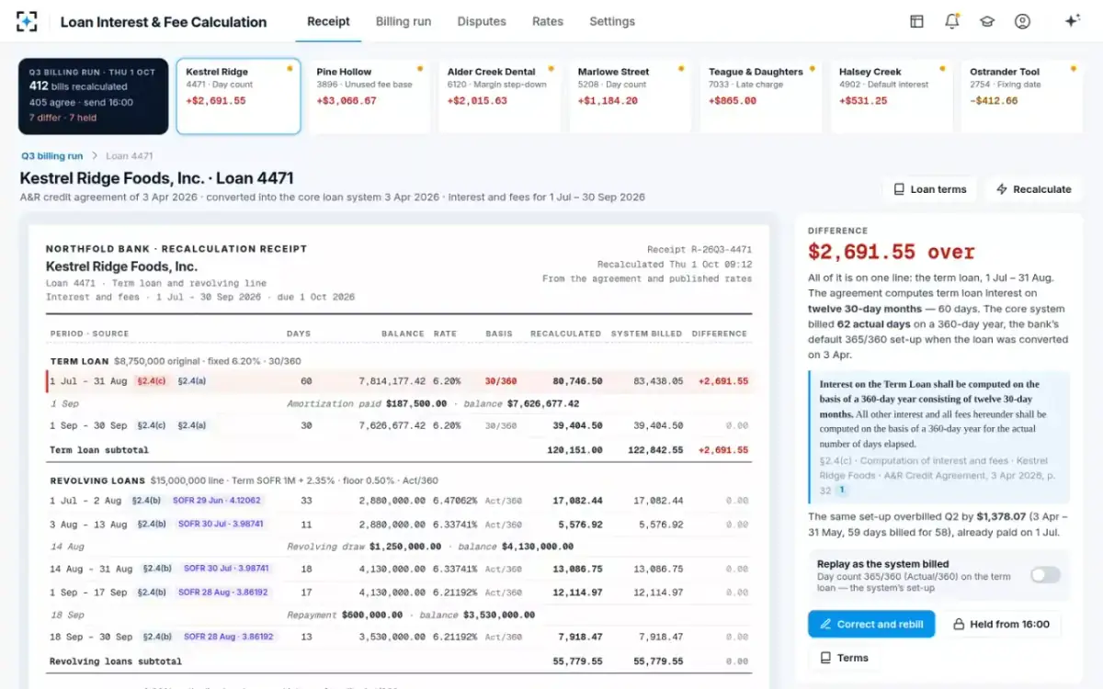
Task: Open the Loan terms button
Action: (930, 189)
